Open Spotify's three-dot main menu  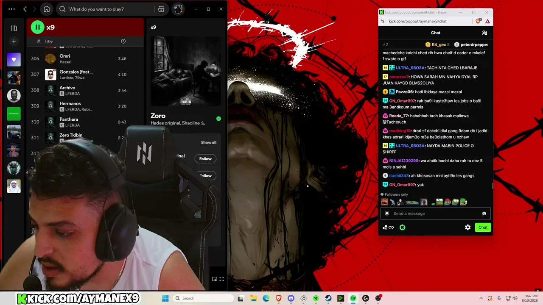pos(11,9)
